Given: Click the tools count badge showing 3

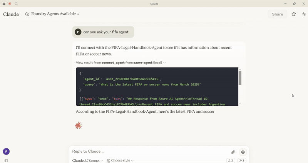Looking at the screenshot, I should (x=242, y=160).
